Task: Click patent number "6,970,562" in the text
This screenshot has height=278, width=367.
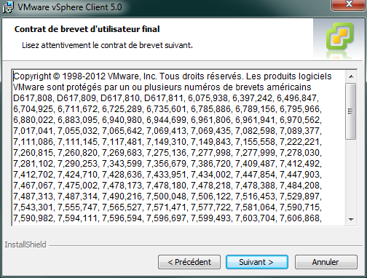Action: point(299,120)
